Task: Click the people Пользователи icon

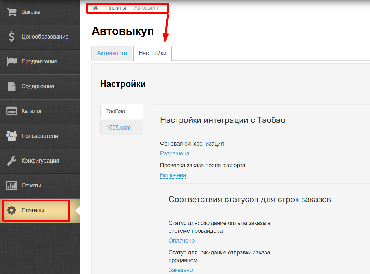Action: tap(12, 136)
